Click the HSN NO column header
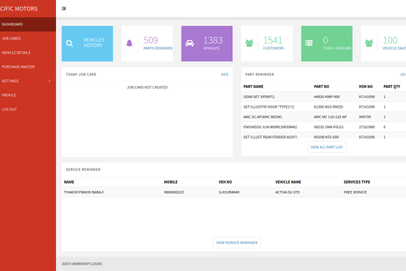The height and width of the screenshot is (271, 406). pos(365,87)
